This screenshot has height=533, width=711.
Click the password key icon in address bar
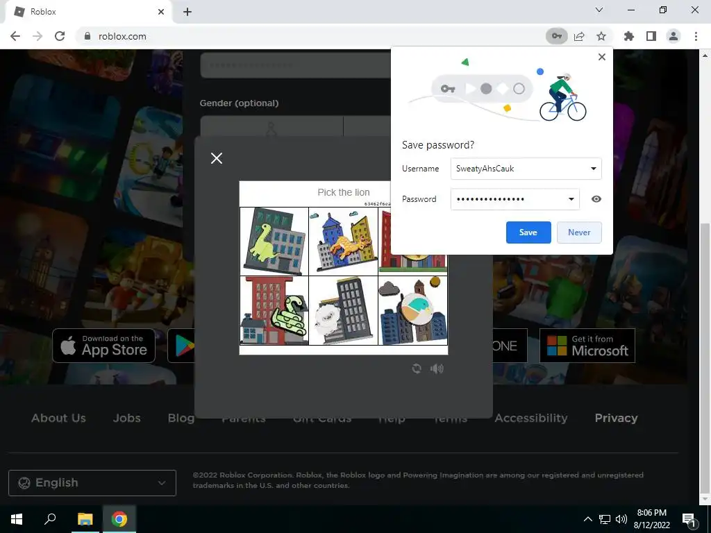click(x=556, y=36)
